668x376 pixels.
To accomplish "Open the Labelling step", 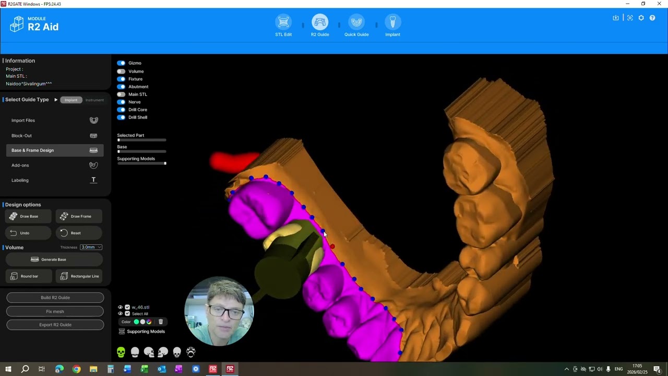I will 55,180.
